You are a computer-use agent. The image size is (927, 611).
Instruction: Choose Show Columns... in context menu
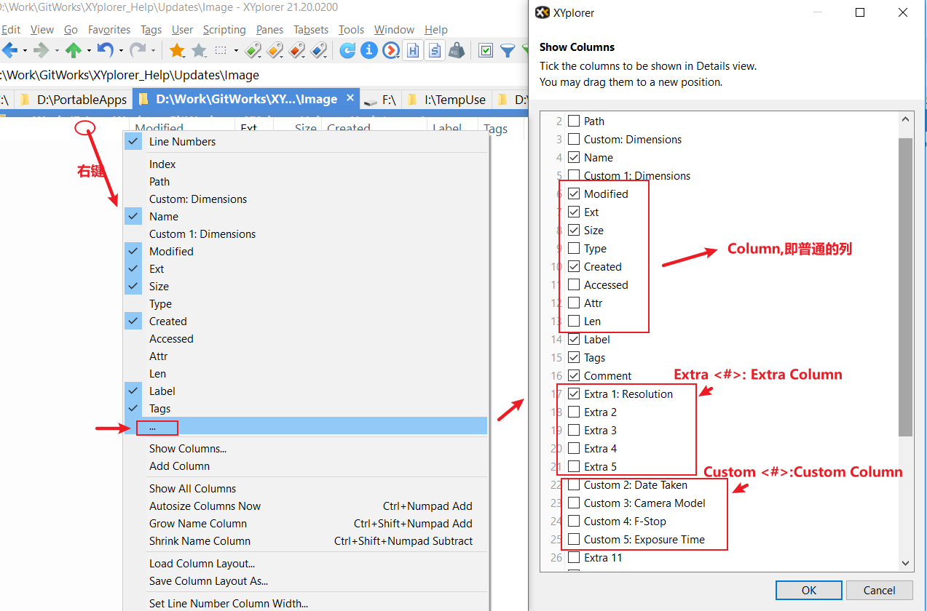[187, 449]
